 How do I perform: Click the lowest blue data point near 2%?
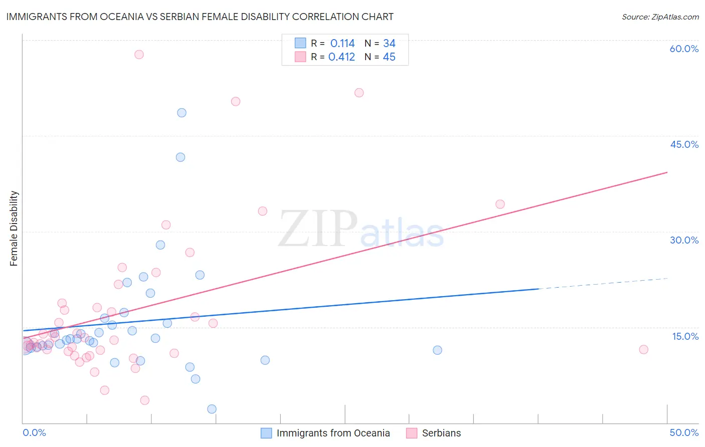pos(212,409)
